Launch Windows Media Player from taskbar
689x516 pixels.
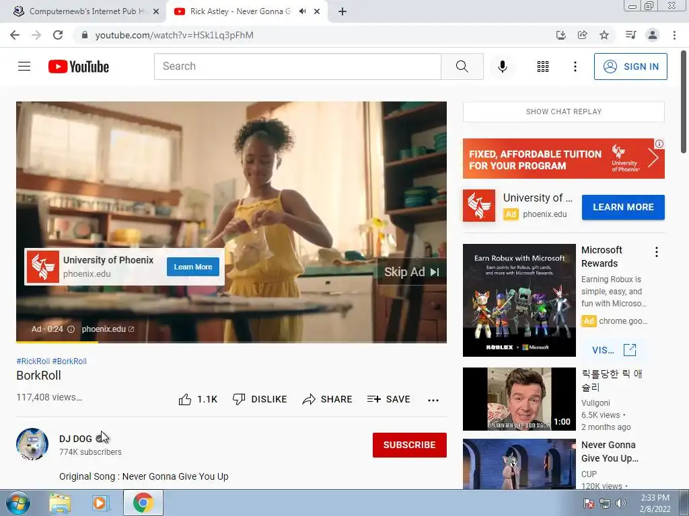click(101, 503)
